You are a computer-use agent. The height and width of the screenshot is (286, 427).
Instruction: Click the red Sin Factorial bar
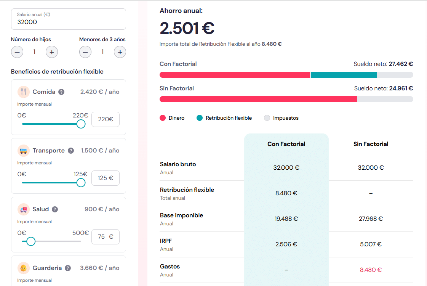[x=258, y=99]
